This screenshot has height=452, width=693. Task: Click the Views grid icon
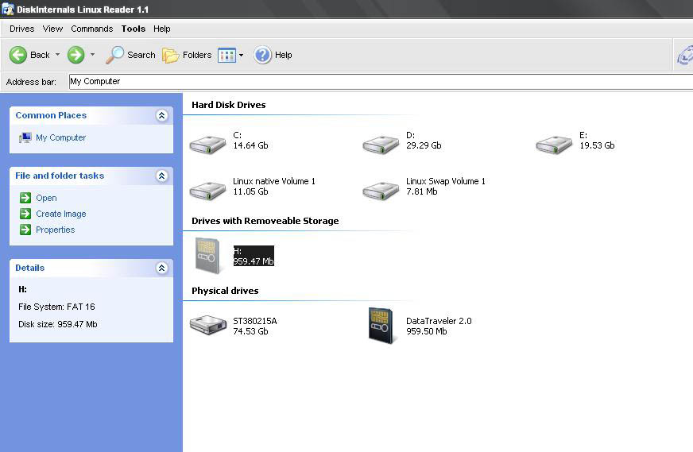[226, 56]
